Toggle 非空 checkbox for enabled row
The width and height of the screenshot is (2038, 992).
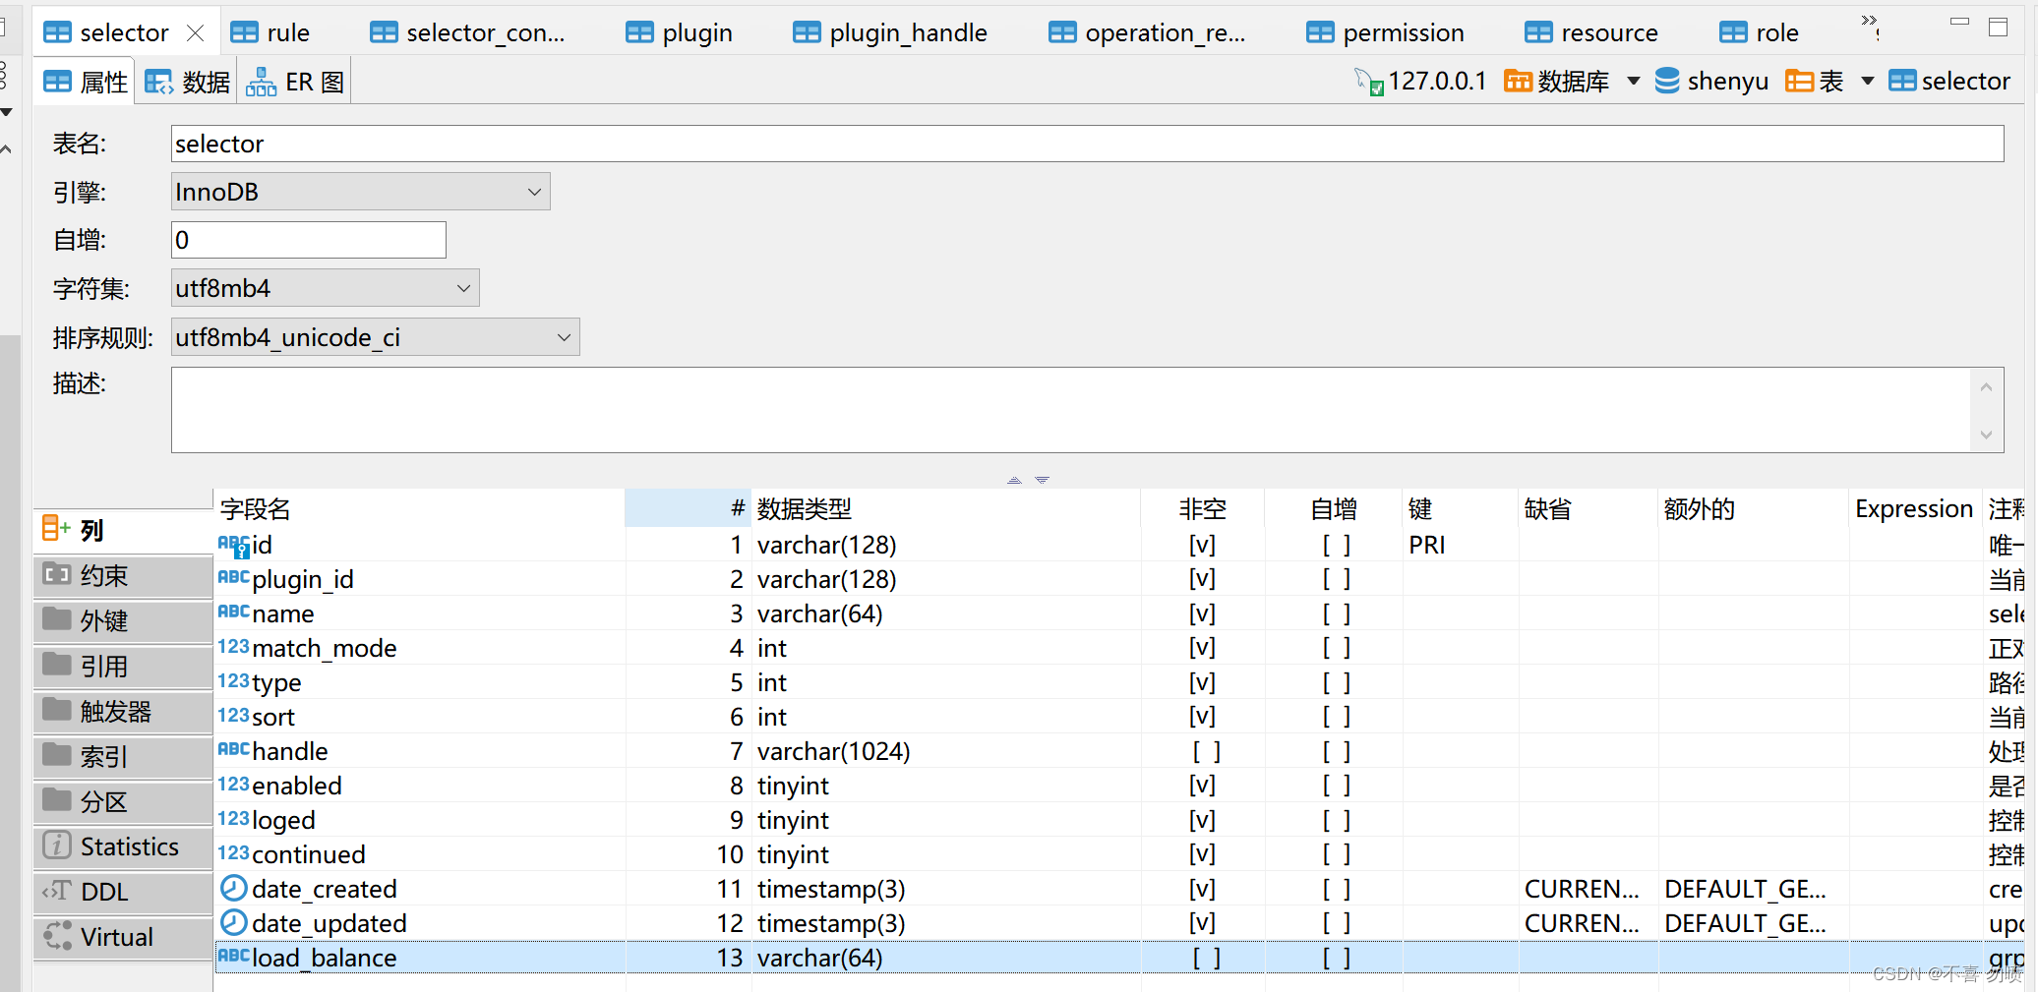tap(1202, 786)
